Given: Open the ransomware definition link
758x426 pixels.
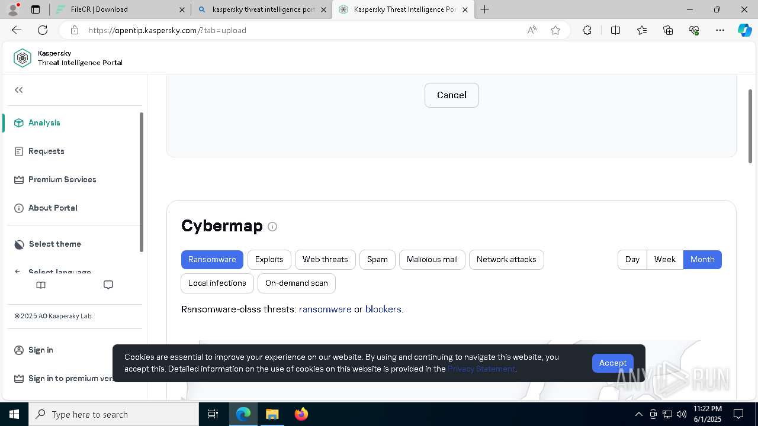Looking at the screenshot, I should (325, 309).
